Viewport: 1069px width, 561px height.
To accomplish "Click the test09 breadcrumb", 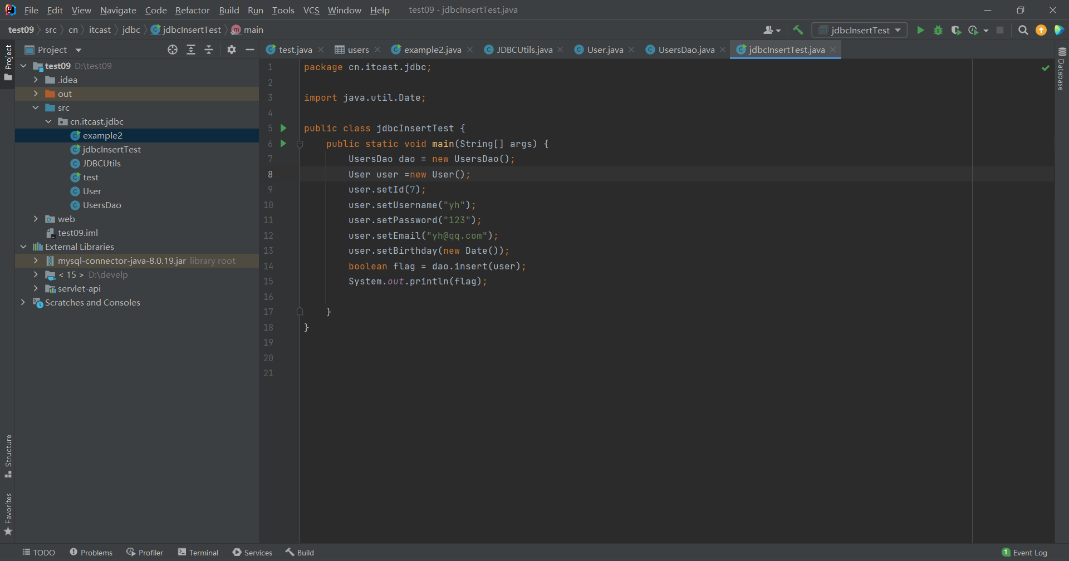I will pos(21,29).
